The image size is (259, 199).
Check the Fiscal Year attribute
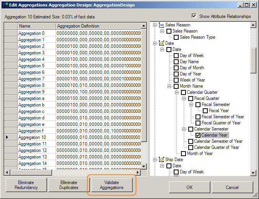(x=205, y=111)
